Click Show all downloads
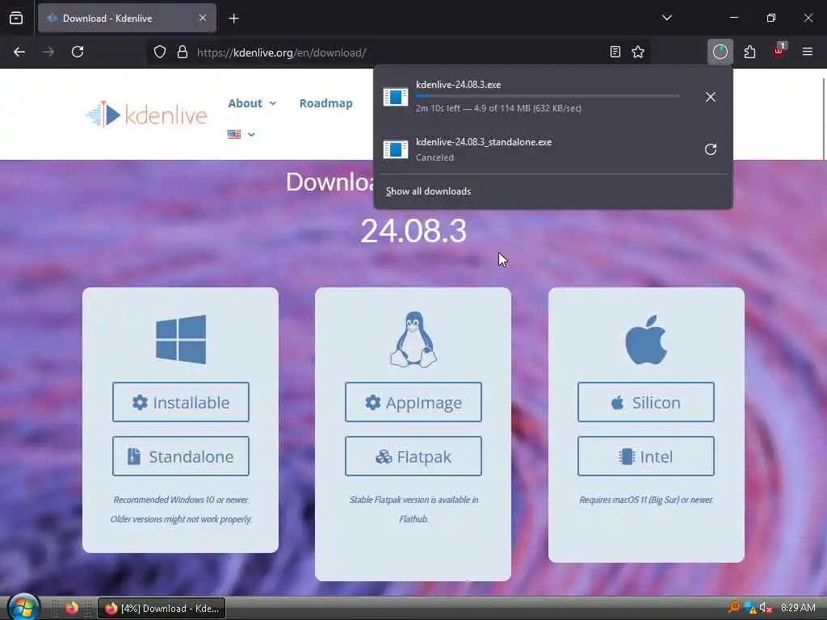Viewport: 827px width, 620px height. (428, 191)
